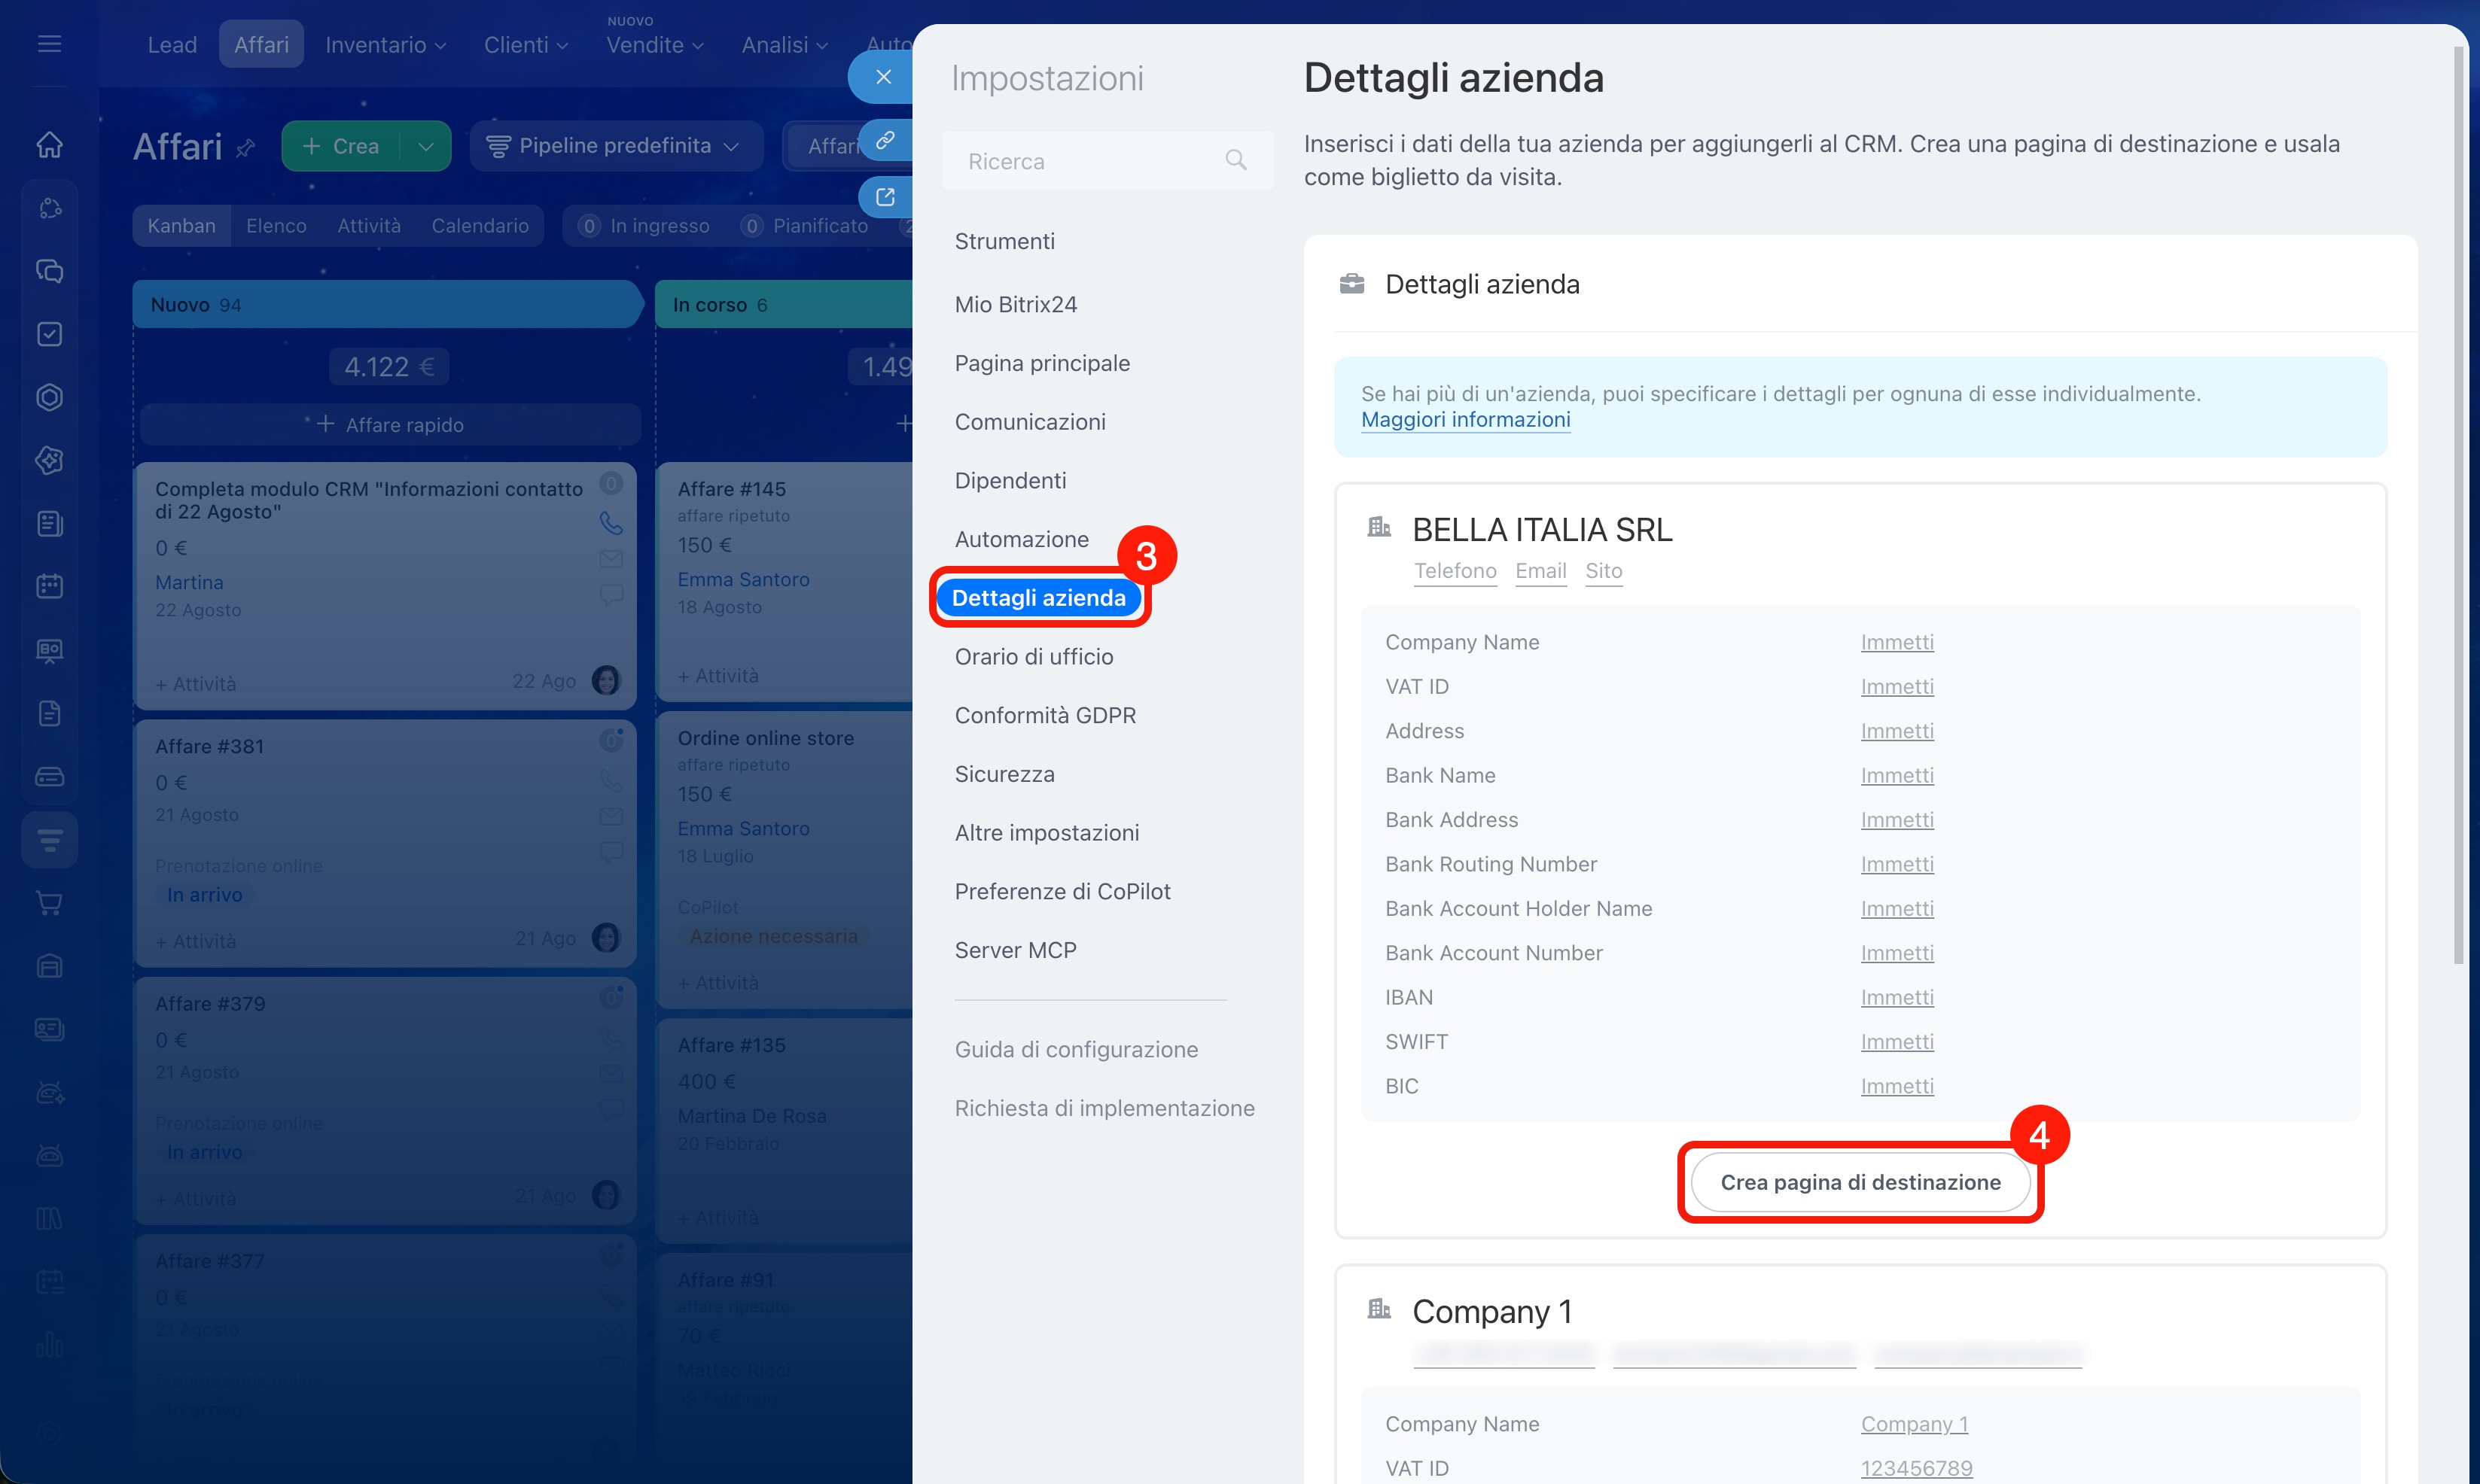Click Immetti next to VAT ID

click(1897, 686)
